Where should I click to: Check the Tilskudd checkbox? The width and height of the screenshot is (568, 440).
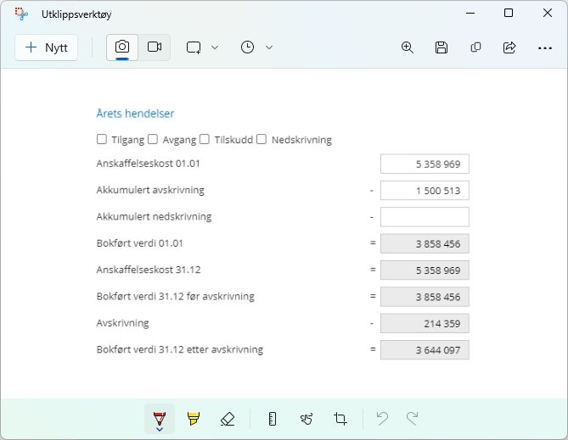coord(205,139)
